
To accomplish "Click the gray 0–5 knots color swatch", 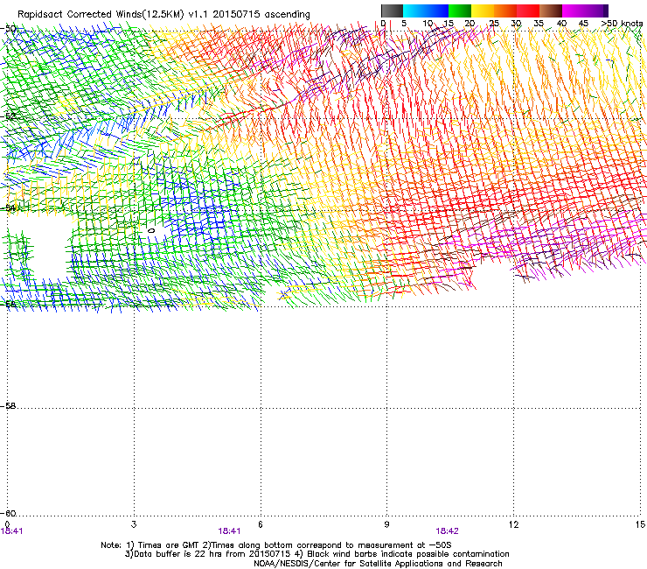I will (392, 11).
